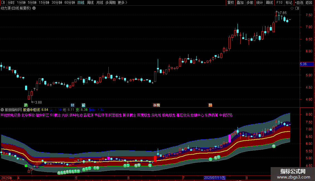The image size is (315, 181).
Task: Toggle the right side panel icon
Action: click(x=297, y=8)
